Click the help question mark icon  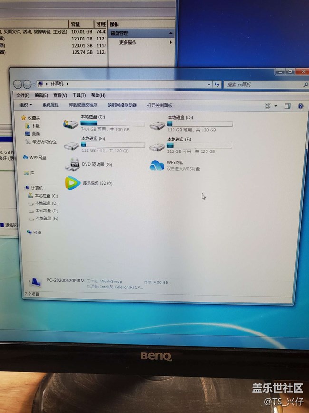click(300, 106)
